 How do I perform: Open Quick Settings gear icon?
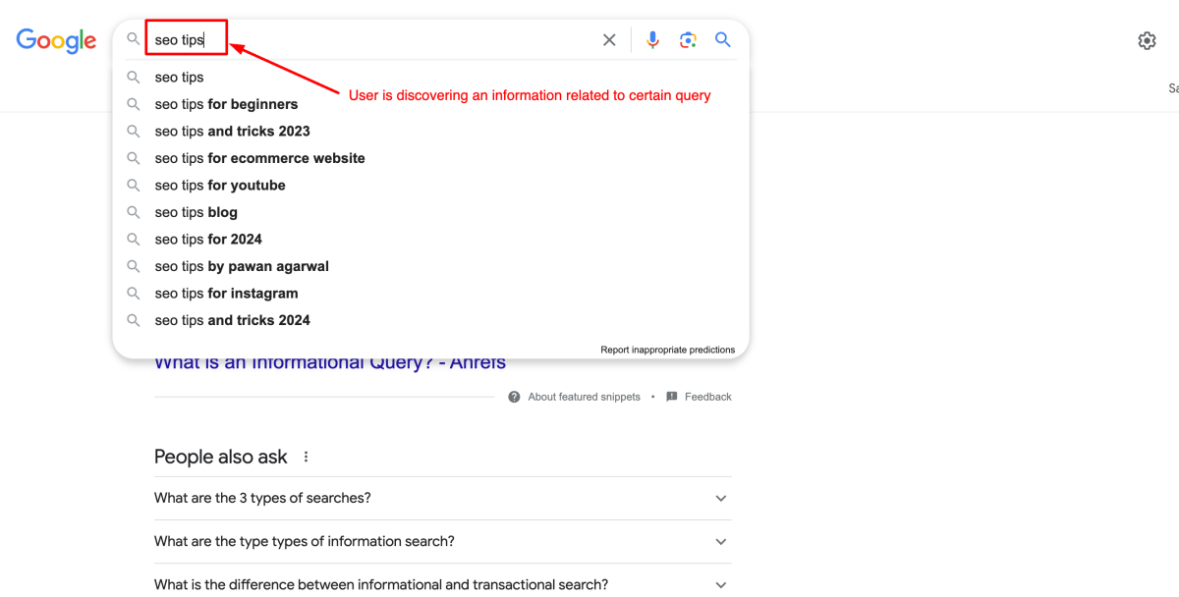click(x=1147, y=41)
